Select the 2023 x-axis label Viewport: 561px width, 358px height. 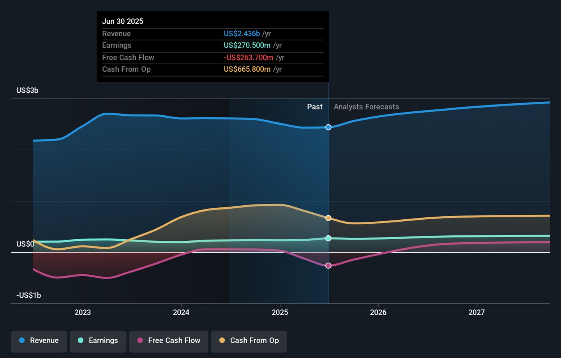tap(83, 312)
